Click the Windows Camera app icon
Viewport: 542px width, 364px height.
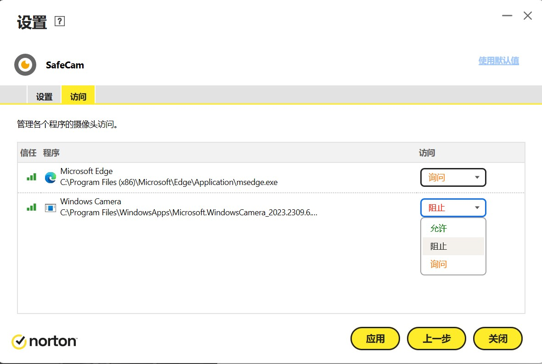pyautogui.click(x=50, y=208)
